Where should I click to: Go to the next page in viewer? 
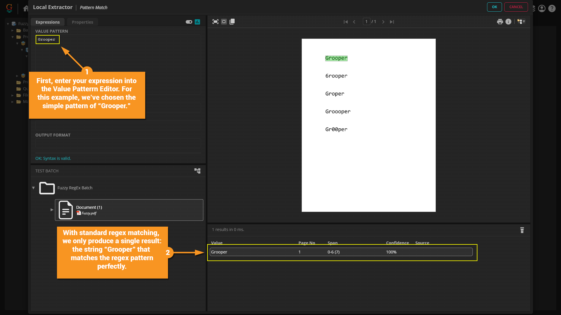383,22
